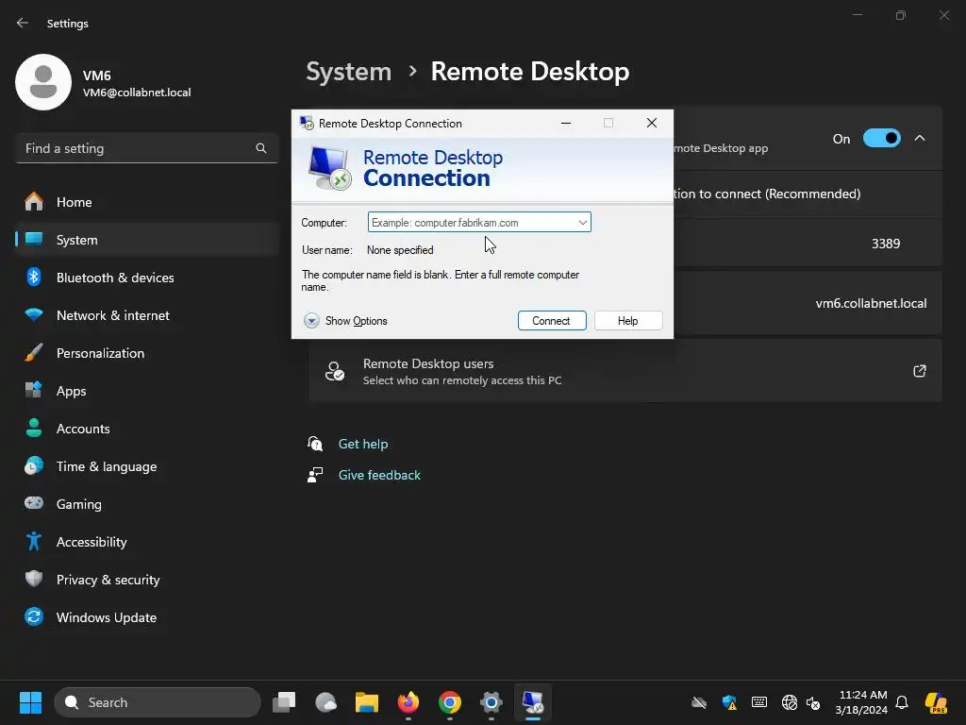The height and width of the screenshot is (725, 966).
Task: Click the Accessibility figure icon
Action: (x=34, y=541)
